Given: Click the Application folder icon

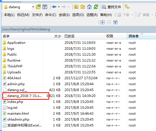Looking at the screenshot, I should click(4, 43).
